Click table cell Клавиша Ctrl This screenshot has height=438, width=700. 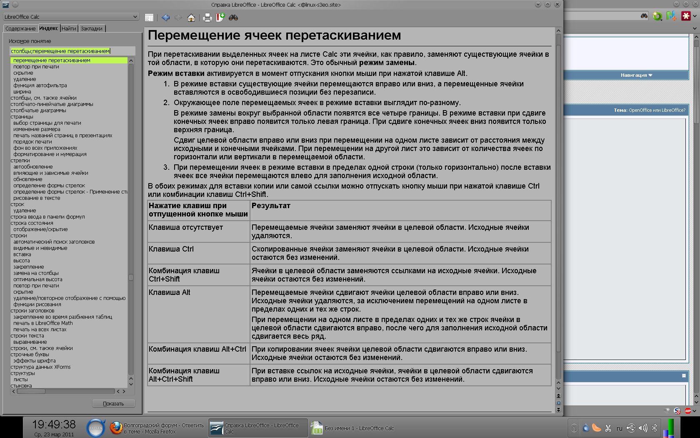click(x=199, y=253)
